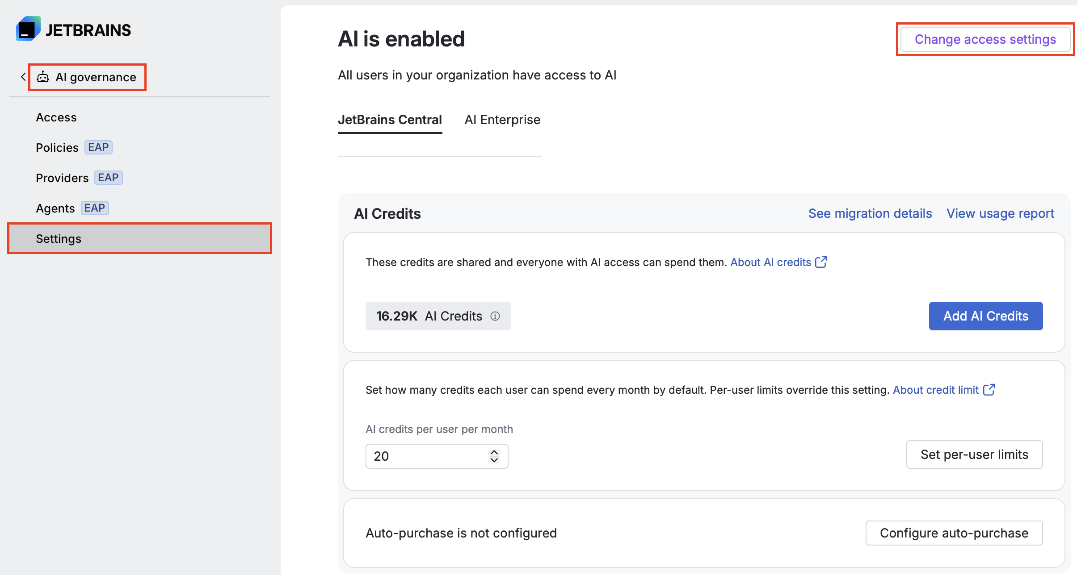Click the external link icon after About AI credits
1077x575 pixels.
pyautogui.click(x=821, y=262)
